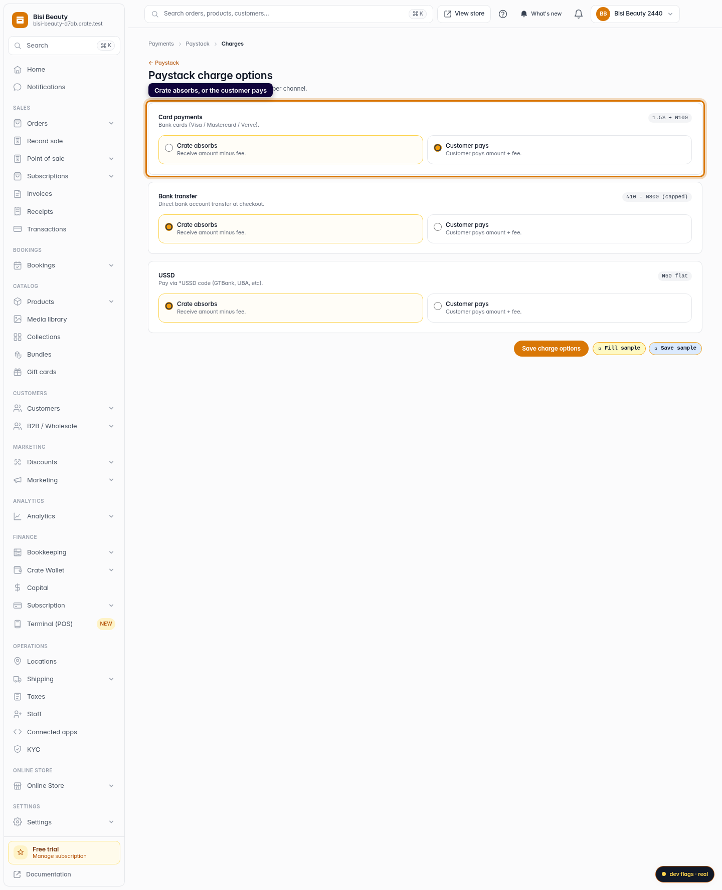Open Analytics in the sidebar
The image size is (722, 890).
tap(64, 516)
